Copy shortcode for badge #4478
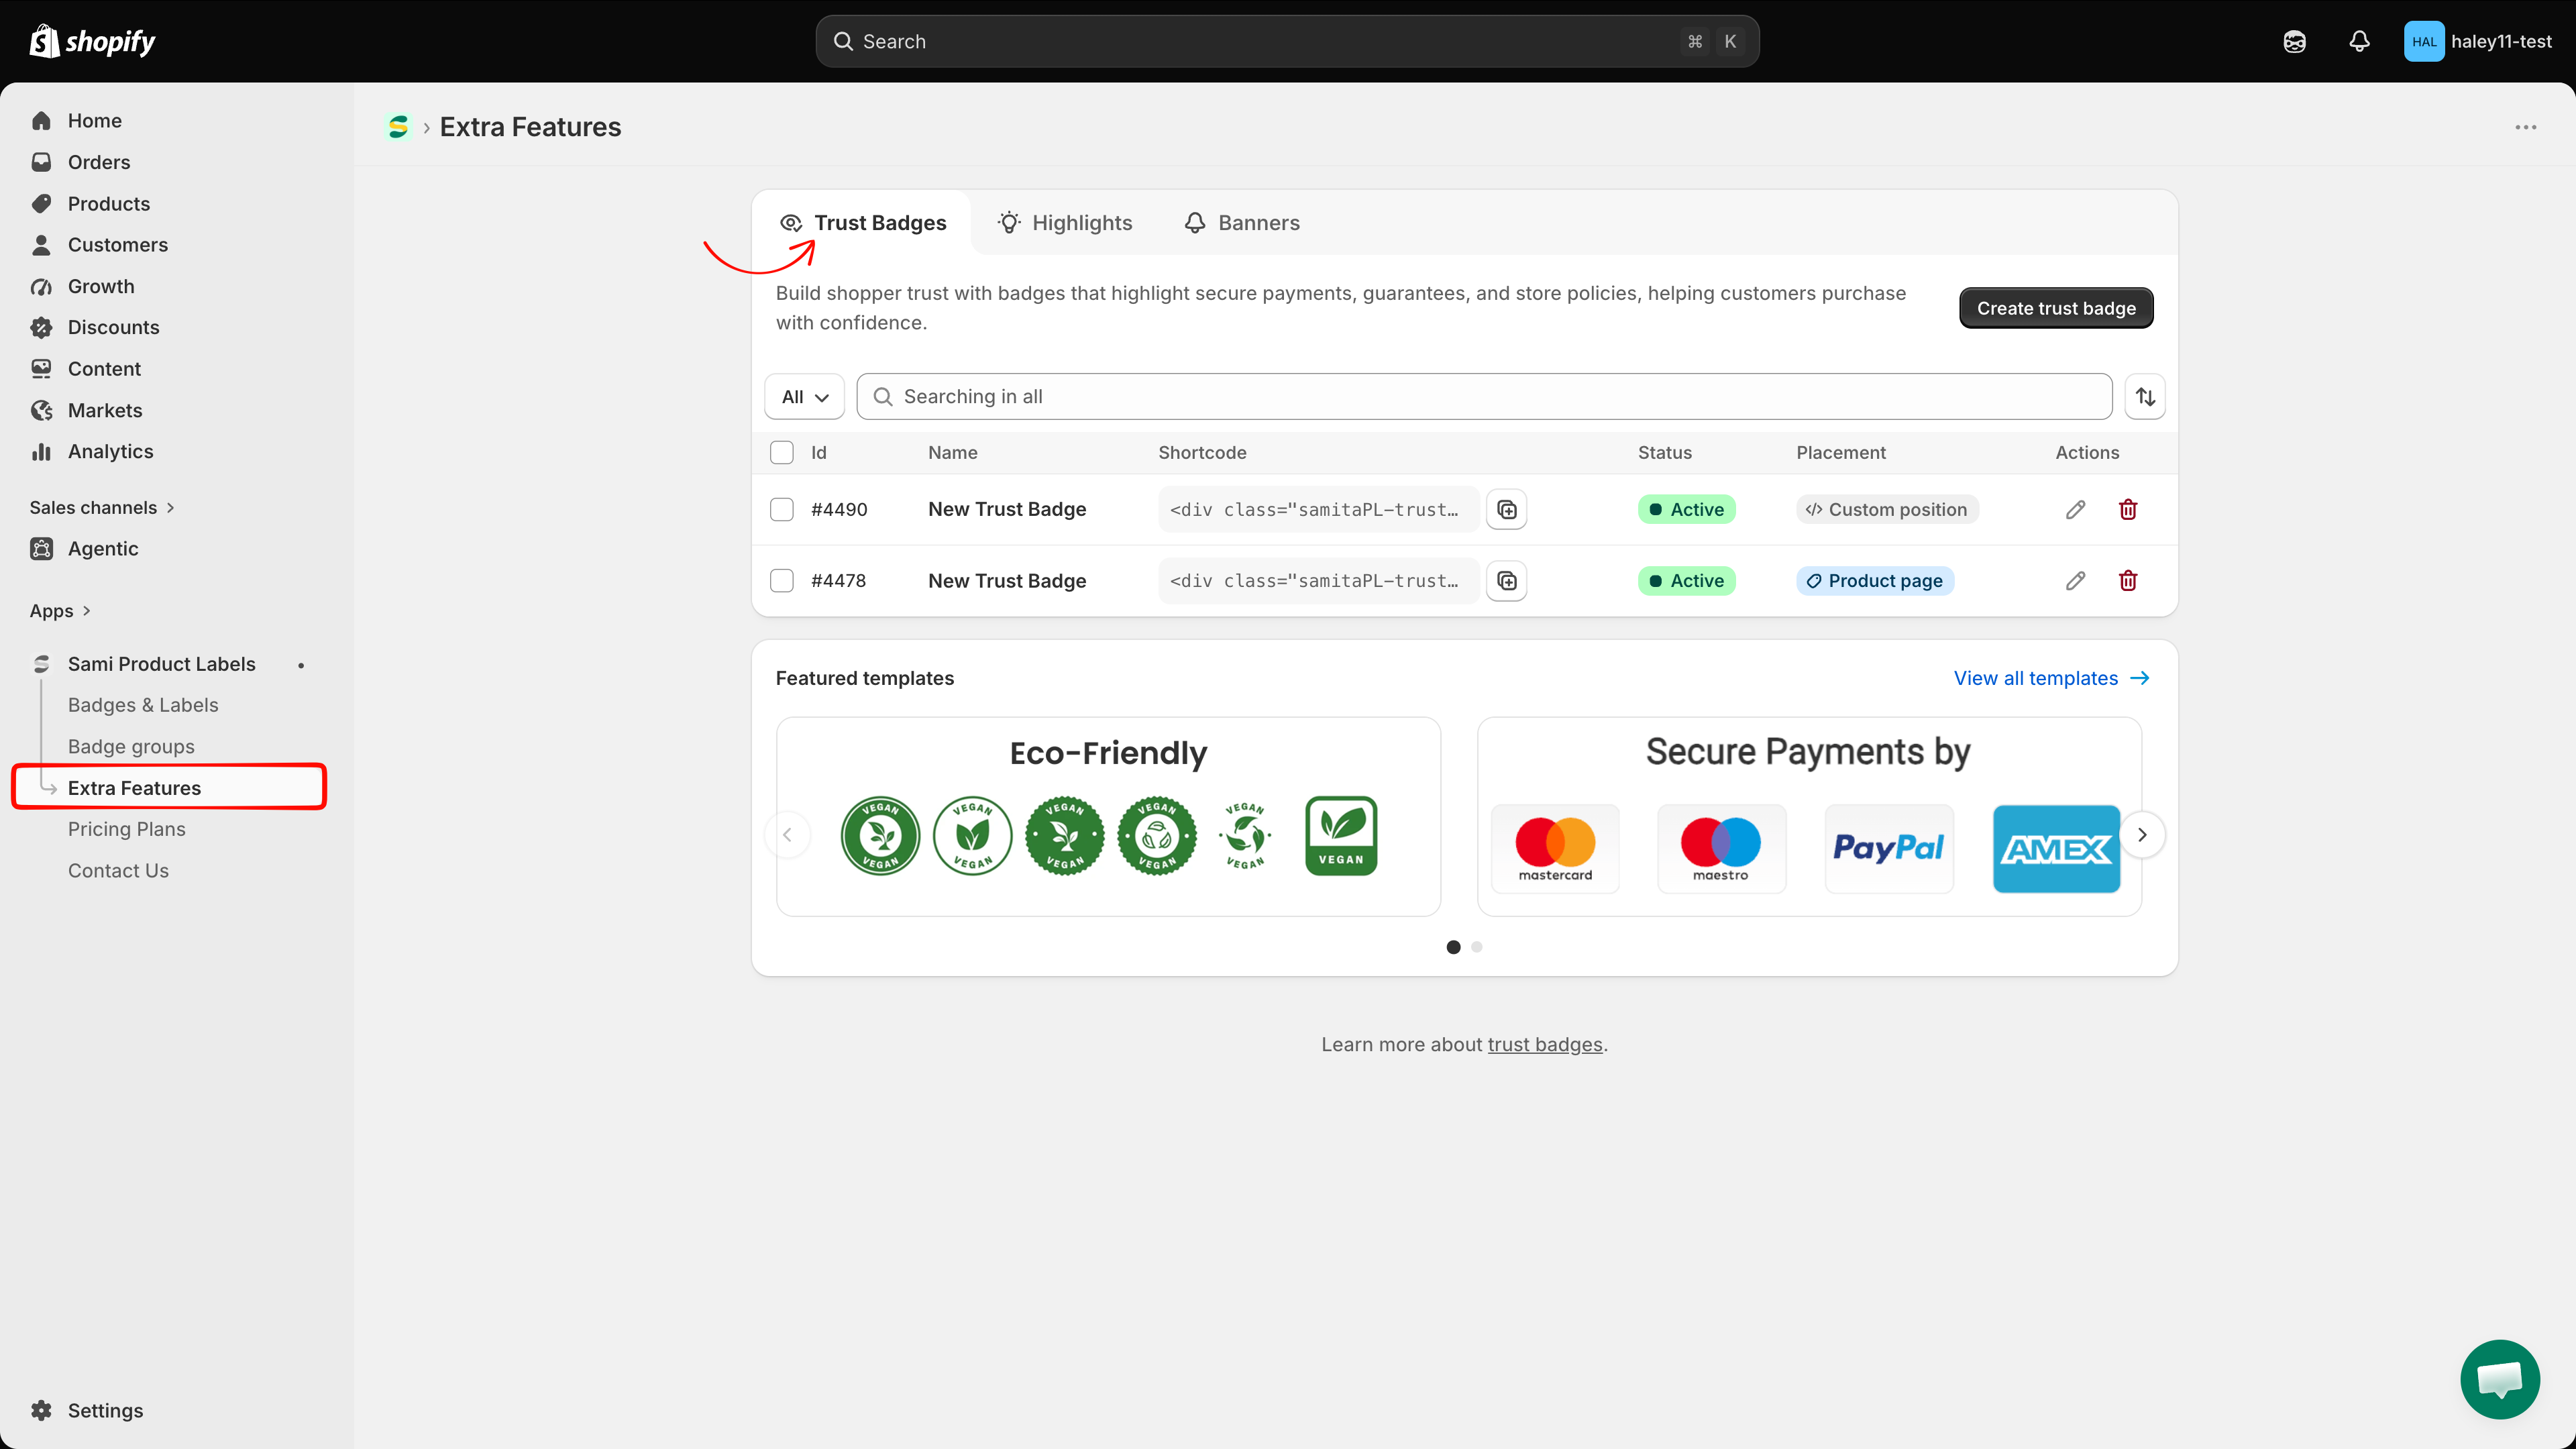Viewport: 2576px width, 1449px height. coord(1506,580)
